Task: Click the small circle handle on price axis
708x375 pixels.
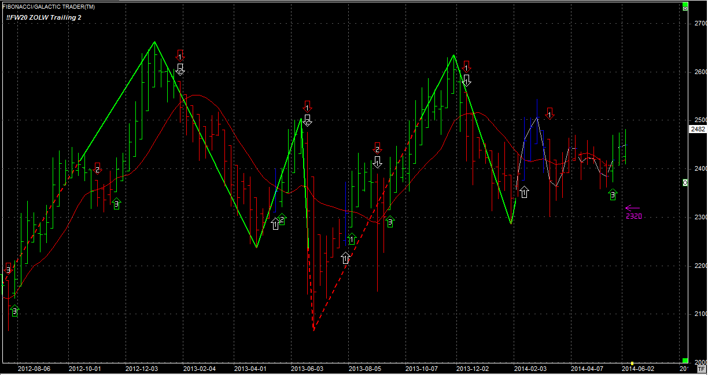Action: pos(685,183)
